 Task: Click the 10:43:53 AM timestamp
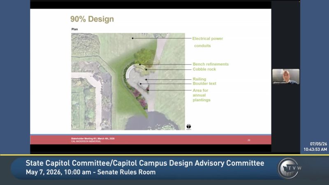(315, 149)
